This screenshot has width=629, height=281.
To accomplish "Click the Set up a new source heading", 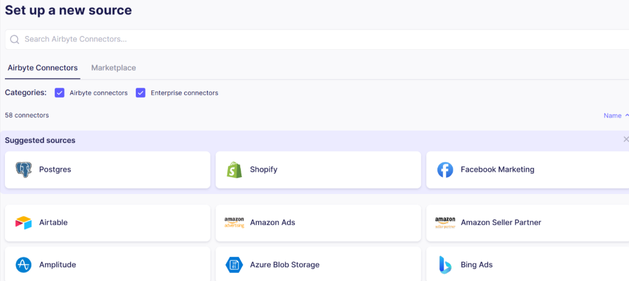I will [68, 10].
